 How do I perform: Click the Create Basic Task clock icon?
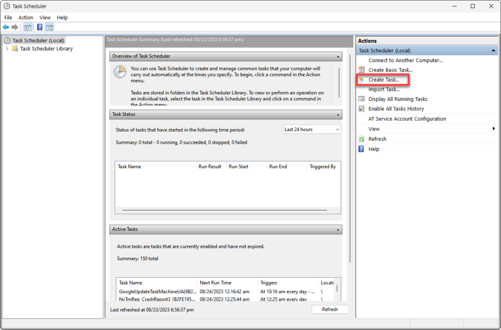pos(362,70)
